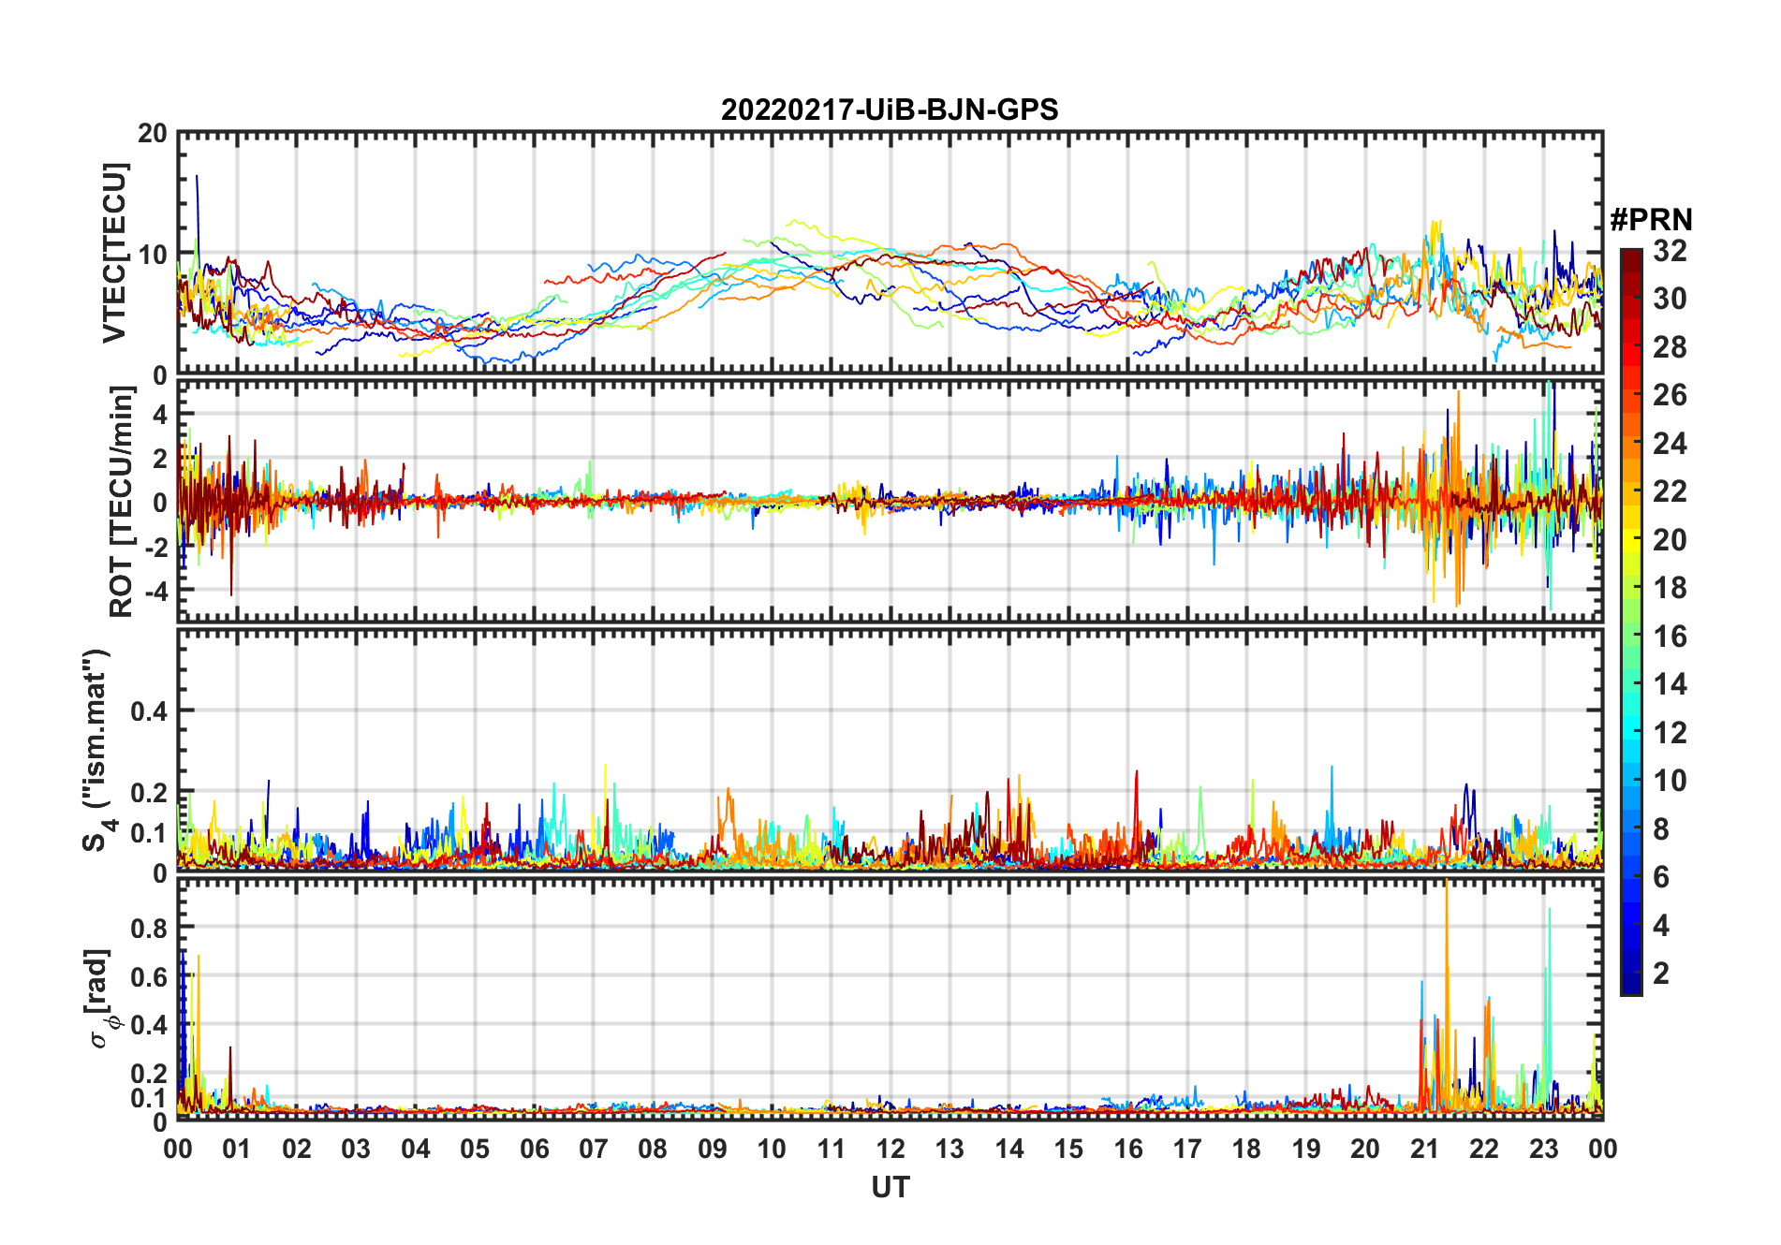Click x-axis tick label 05
Screen dimensions: 1781x1245
pos(475,1150)
